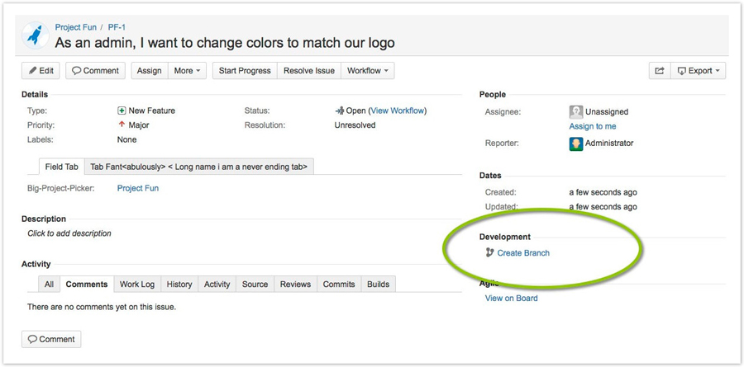The image size is (744, 367).
Task: Click the branch icon beside Create Branch
Action: pos(489,253)
